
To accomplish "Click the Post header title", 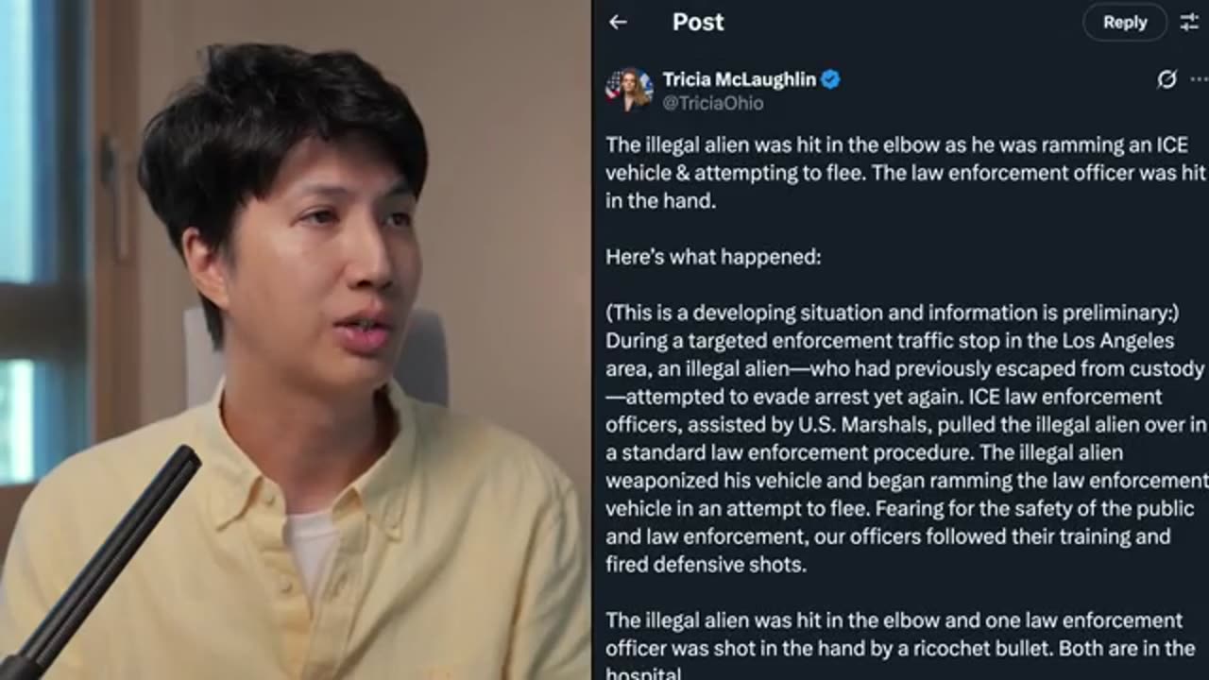I will [x=698, y=22].
